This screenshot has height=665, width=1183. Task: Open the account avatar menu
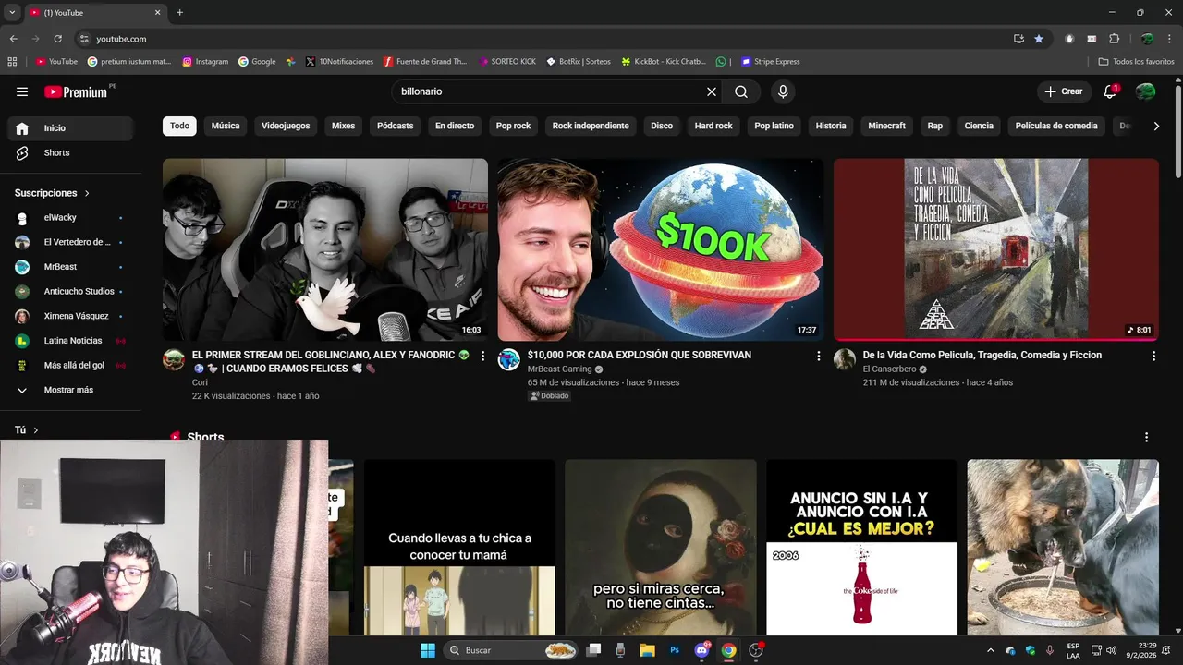(1145, 91)
